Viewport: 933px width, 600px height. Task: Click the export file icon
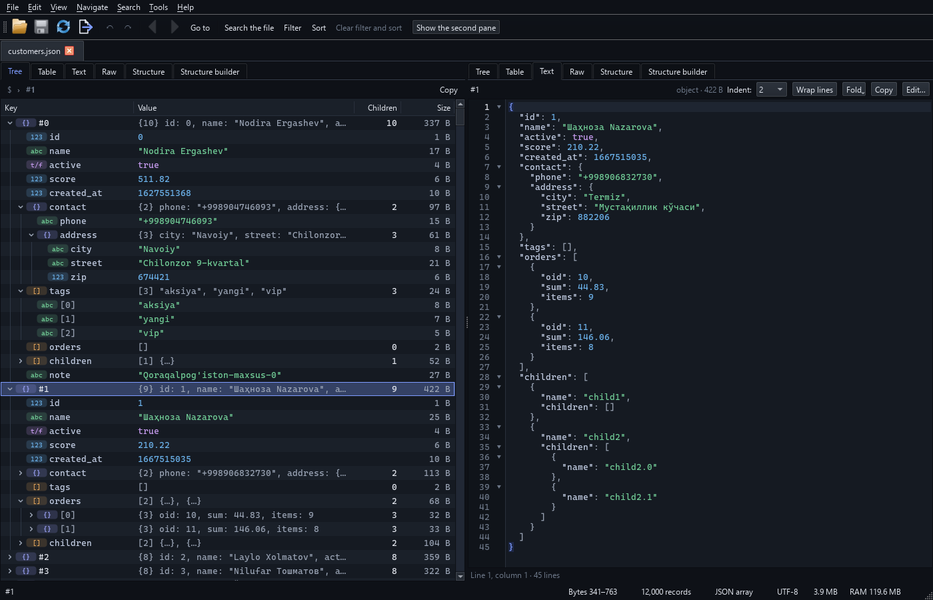(85, 27)
